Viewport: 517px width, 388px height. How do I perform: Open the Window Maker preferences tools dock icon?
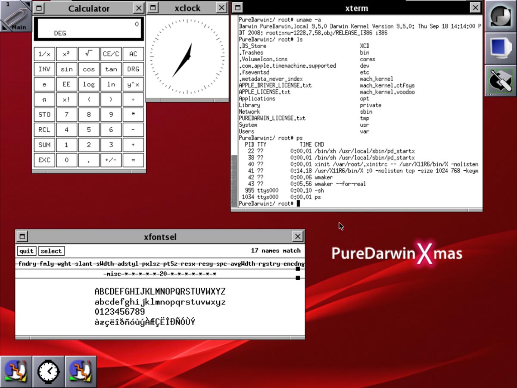(501, 81)
